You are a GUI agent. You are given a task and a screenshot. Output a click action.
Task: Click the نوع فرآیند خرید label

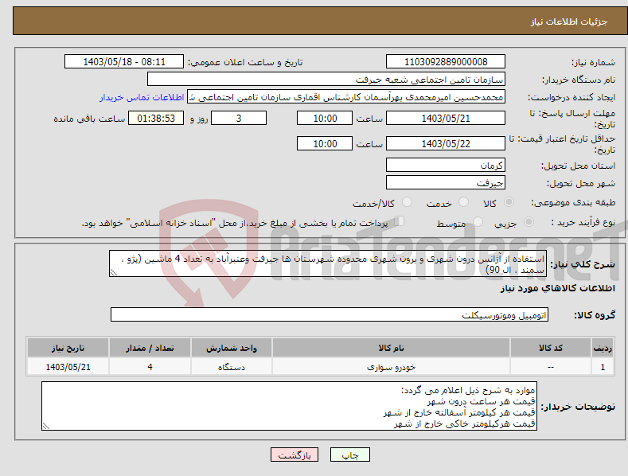[x=583, y=222]
